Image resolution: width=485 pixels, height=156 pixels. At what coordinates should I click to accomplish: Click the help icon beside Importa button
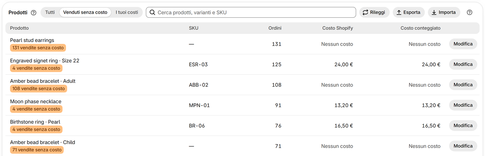(470, 12)
